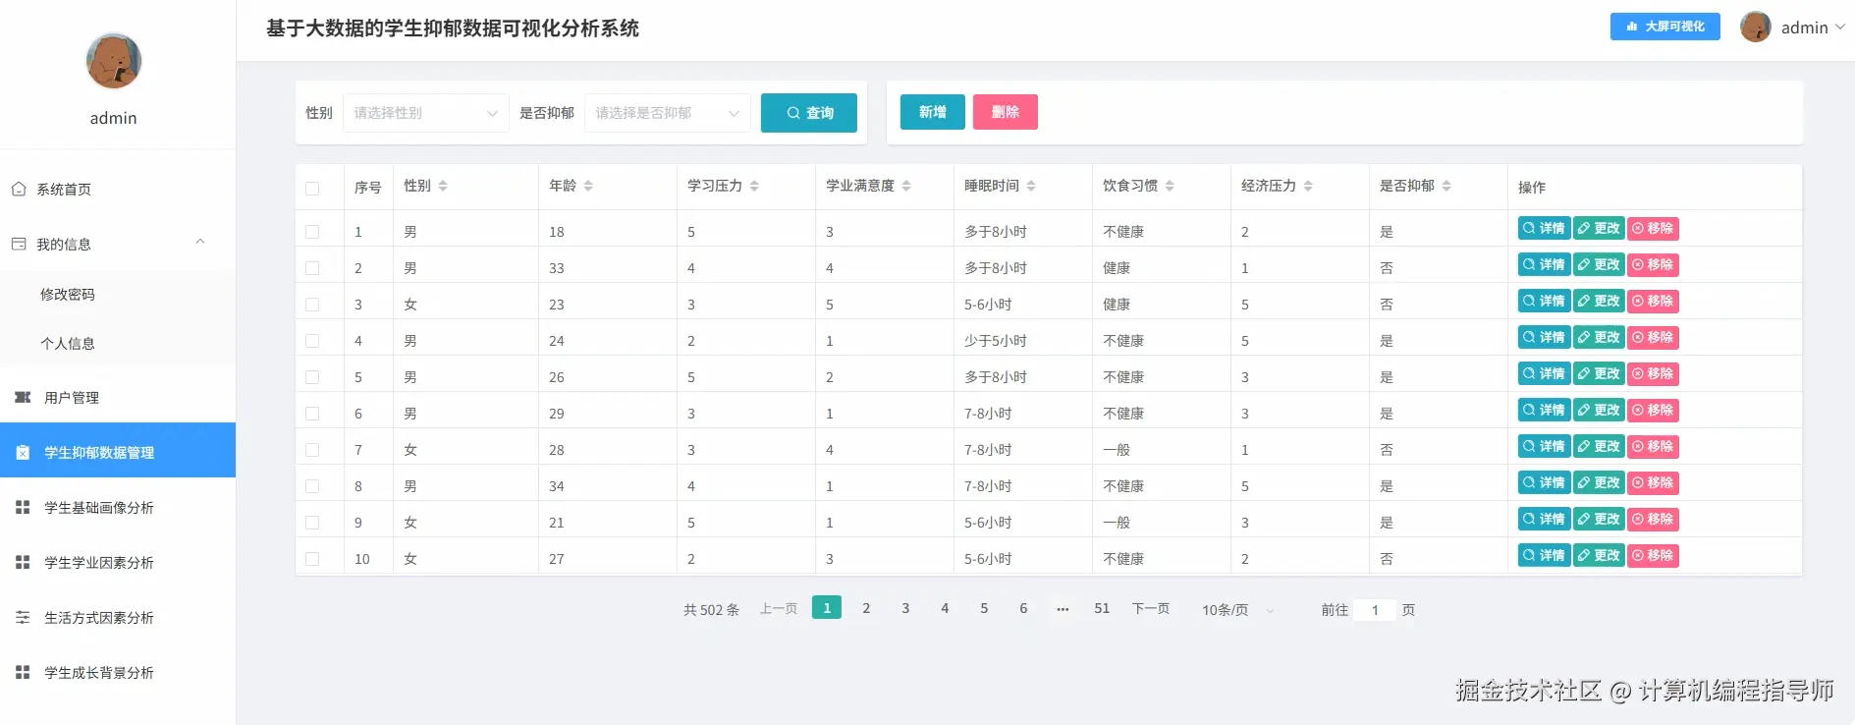Click the card icon beside 我的信息
Viewport: 1855px width, 725px height.
point(19,244)
